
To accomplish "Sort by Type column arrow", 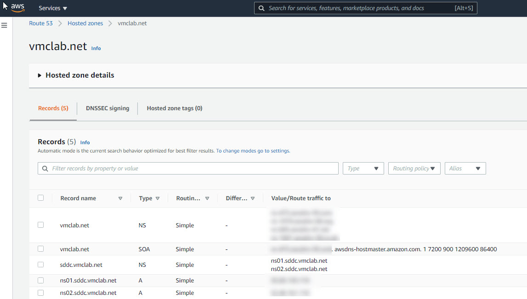I will (158, 198).
